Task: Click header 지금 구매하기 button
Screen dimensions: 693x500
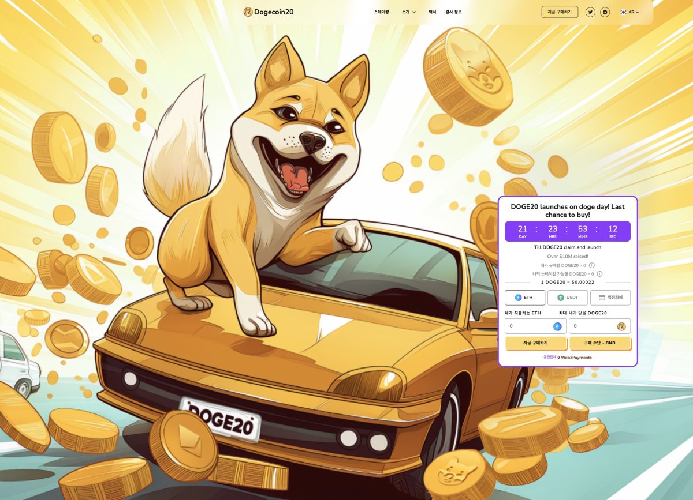Action: [560, 12]
